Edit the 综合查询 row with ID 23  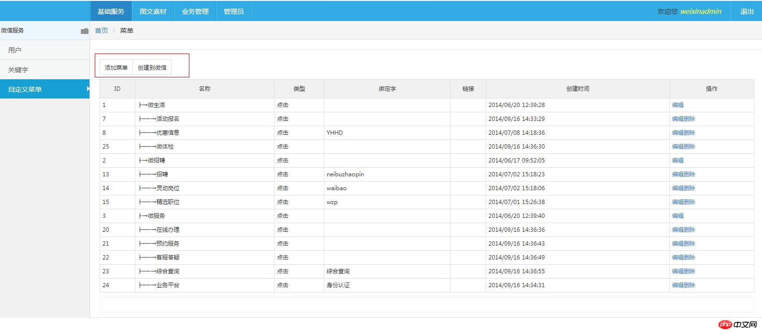click(x=678, y=271)
